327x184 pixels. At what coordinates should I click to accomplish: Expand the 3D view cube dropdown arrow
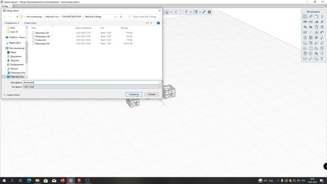tap(200, 12)
